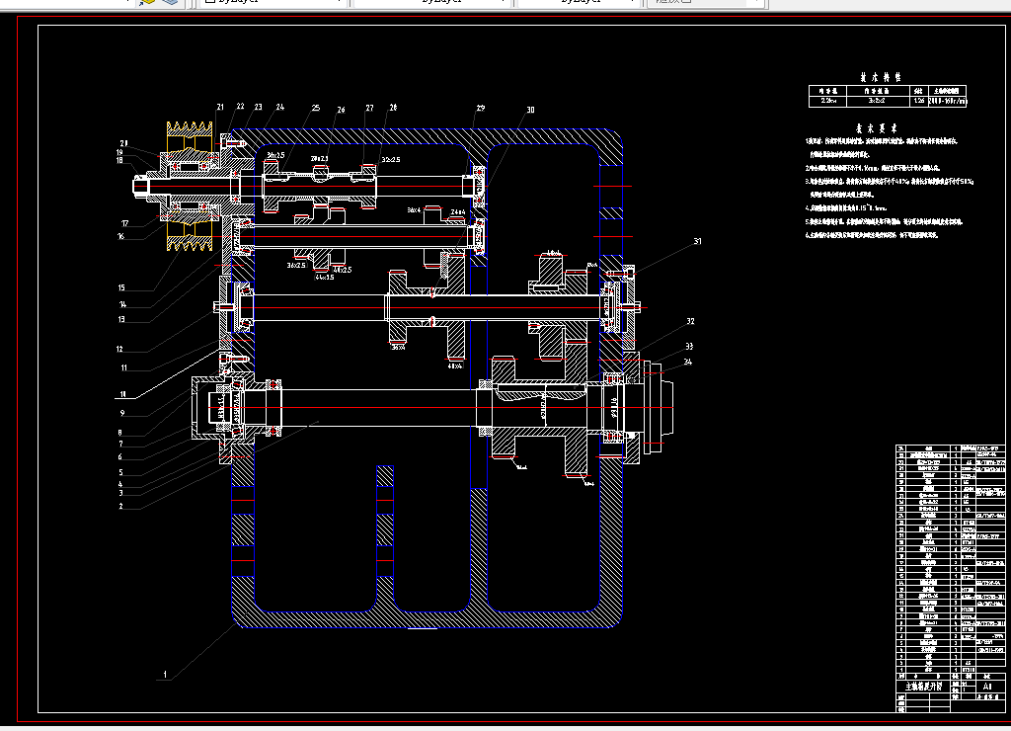Click part balloon number 31
This screenshot has height=731, width=1011.
[x=697, y=241]
